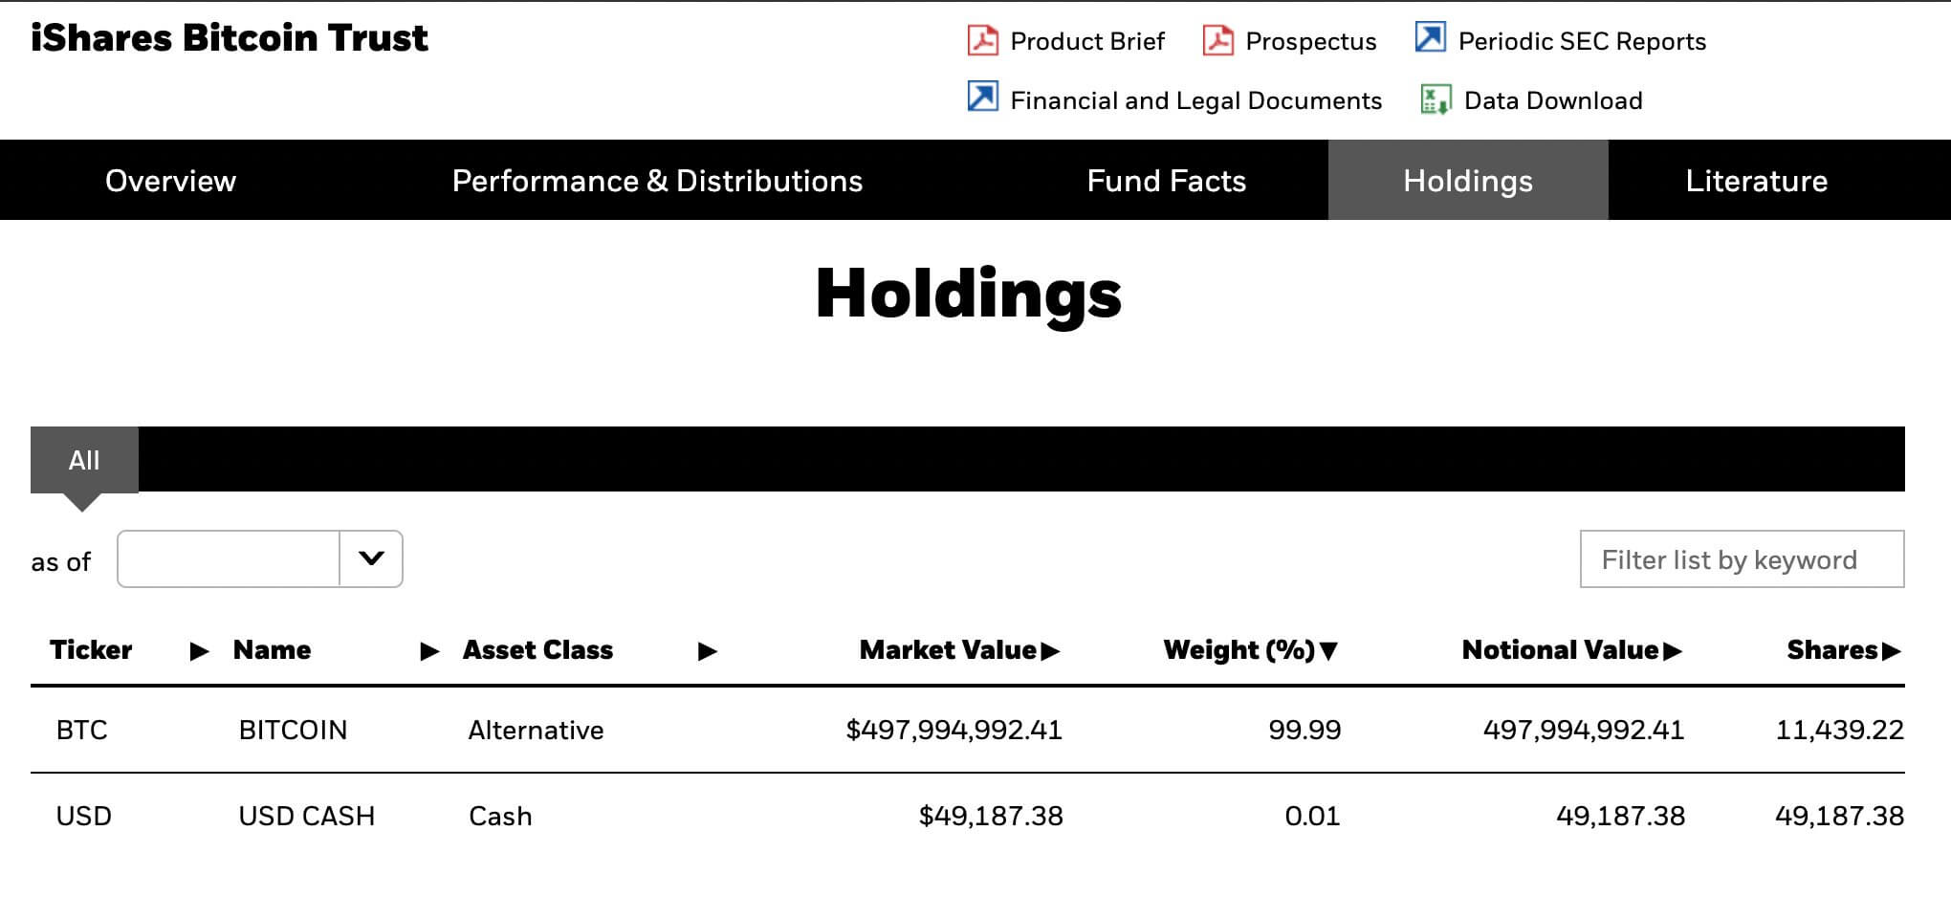Open the Literature tab

pos(1756,180)
